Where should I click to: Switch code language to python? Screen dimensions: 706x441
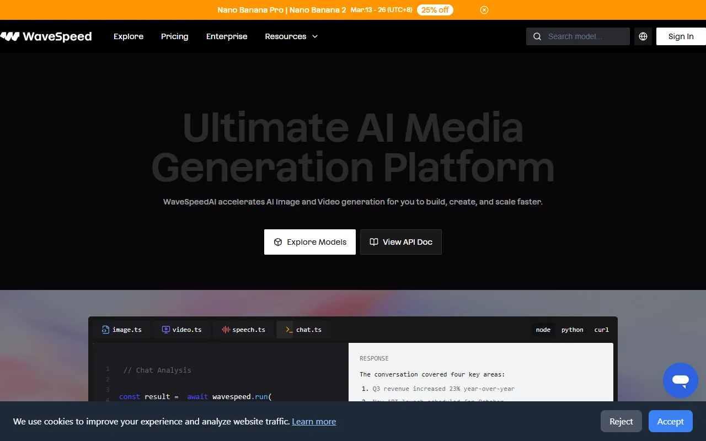(x=572, y=330)
